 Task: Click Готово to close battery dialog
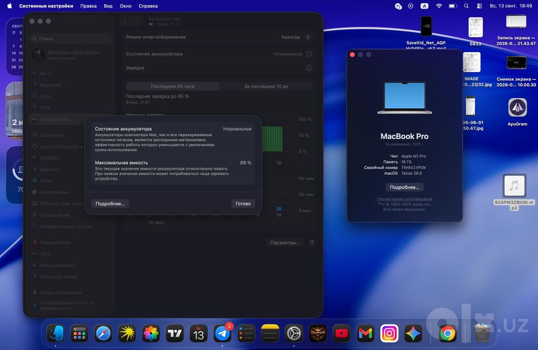pos(243,204)
